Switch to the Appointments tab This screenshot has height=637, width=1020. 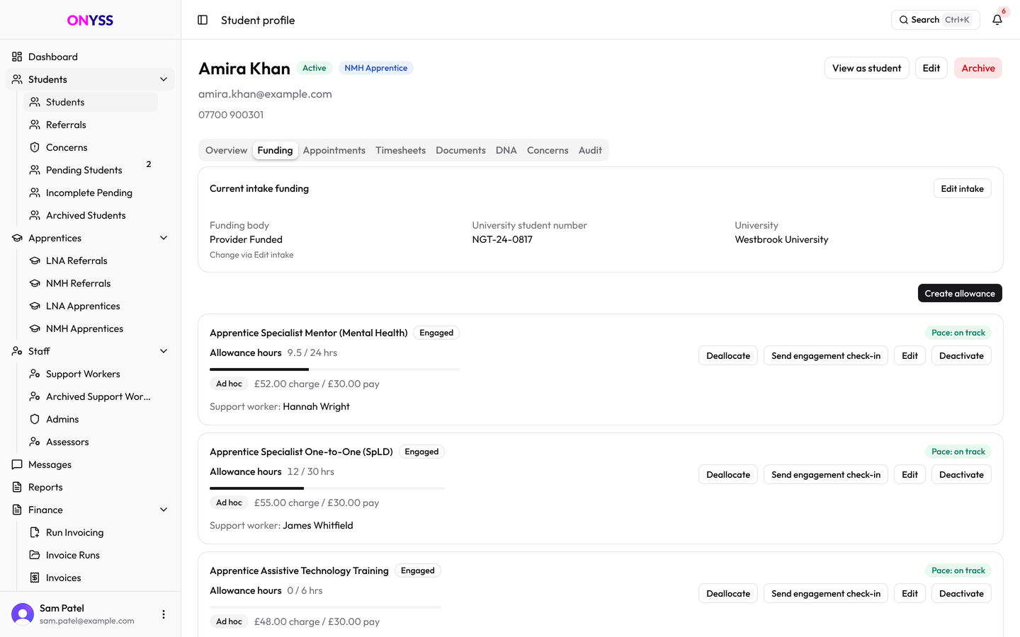pyautogui.click(x=334, y=150)
